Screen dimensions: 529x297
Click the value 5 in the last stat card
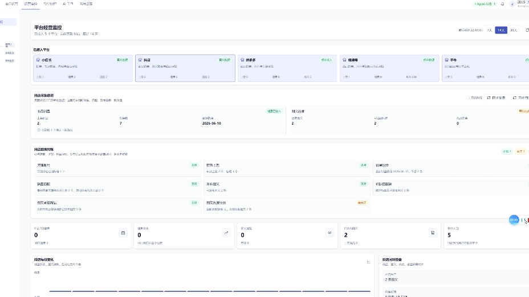tap(449, 235)
